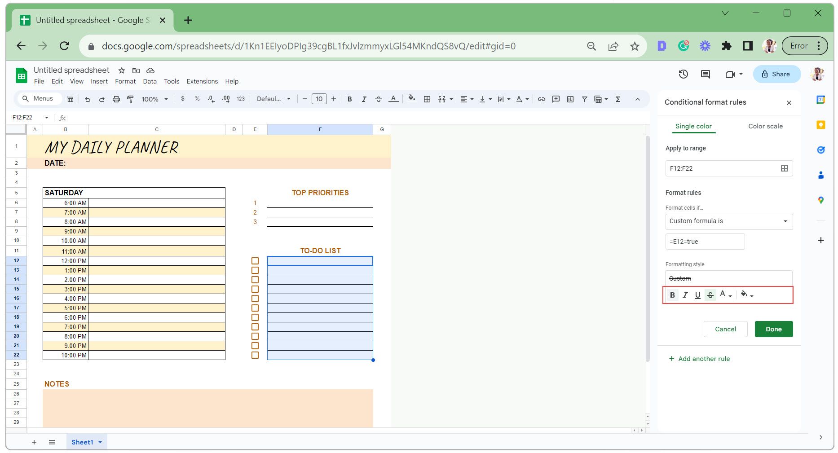This screenshot has height=453, width=838.
Task: Open the Custom formula is dropdown
Action: [728, 221]
